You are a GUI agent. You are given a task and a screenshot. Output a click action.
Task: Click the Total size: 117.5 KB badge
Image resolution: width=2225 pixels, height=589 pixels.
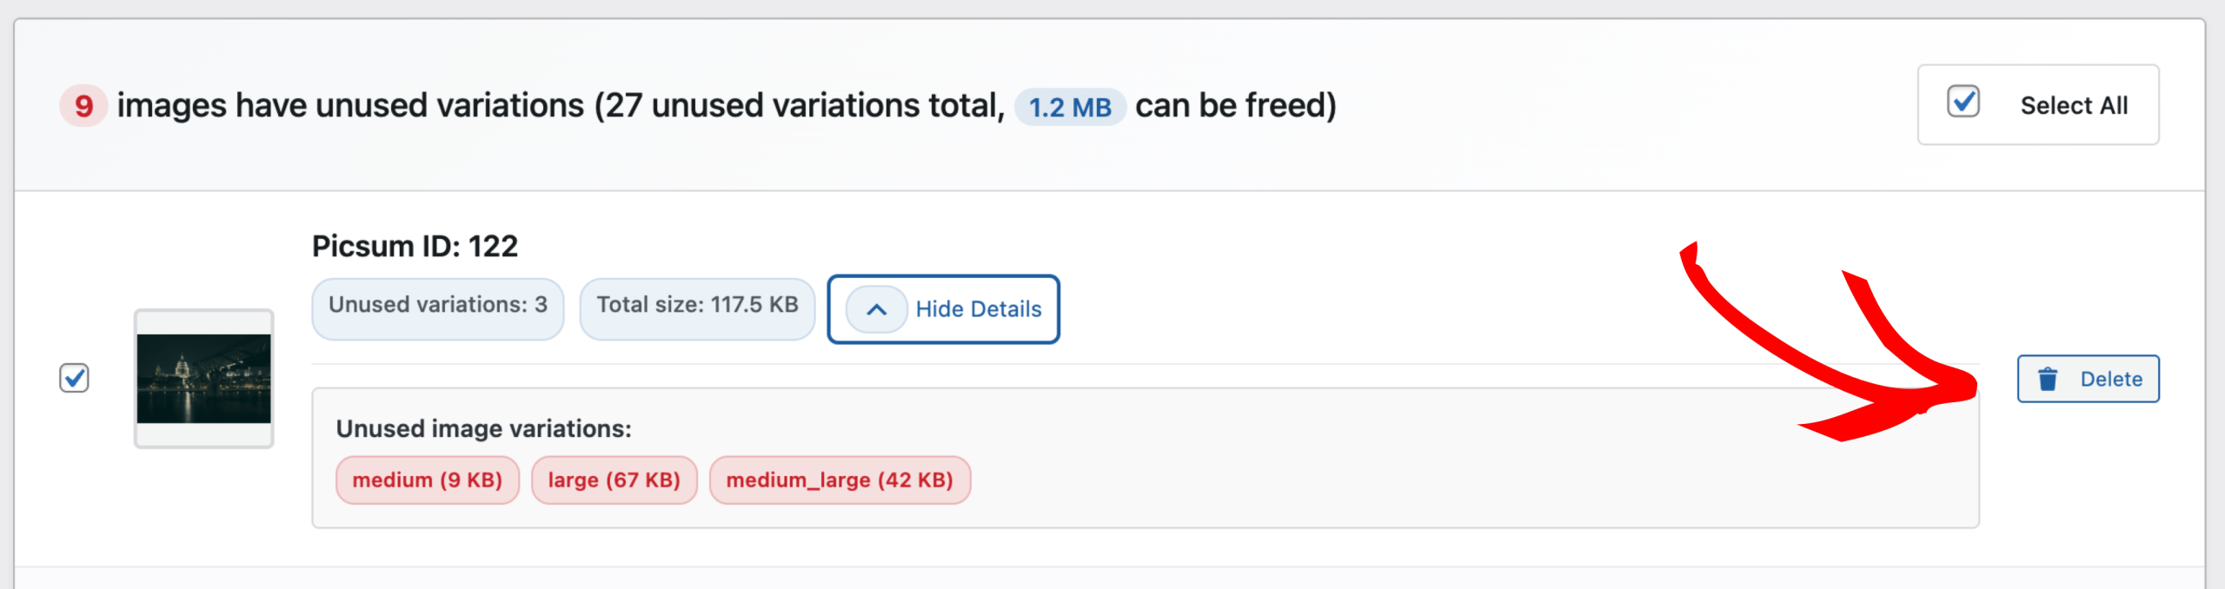pos(697,306)
